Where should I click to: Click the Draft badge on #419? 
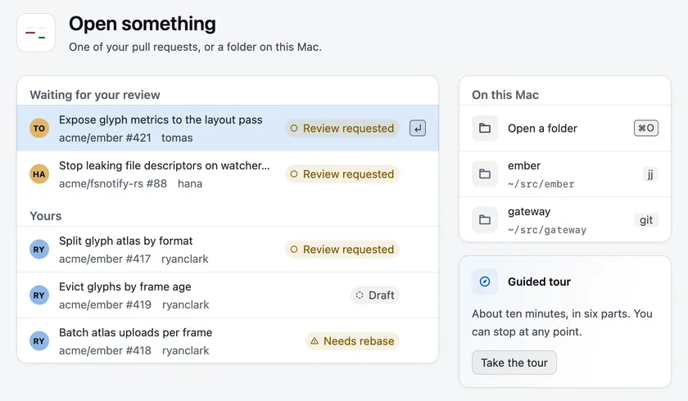tap(375, 295)
